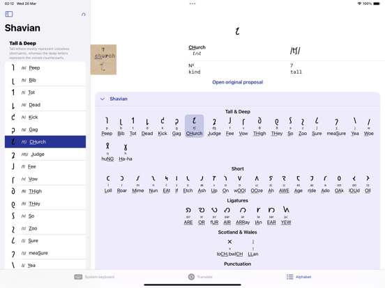Pick Etch letter in Short section

coord(188,184)
